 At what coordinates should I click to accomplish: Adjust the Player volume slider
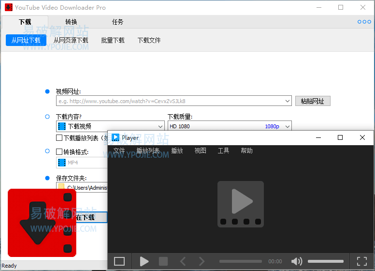coord(326,261)
